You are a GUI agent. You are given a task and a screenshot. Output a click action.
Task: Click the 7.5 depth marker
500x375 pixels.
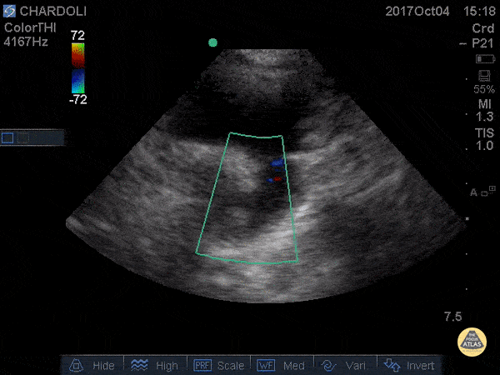tap(453, 317)
